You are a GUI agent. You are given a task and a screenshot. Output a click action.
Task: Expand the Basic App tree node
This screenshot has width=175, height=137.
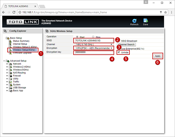tap(7, 91)
